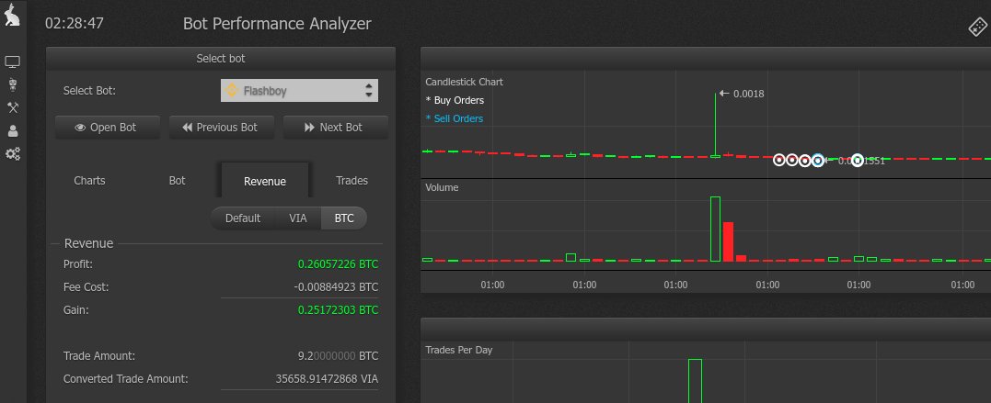Click the remote controller icon at top right

pyautogui.click(x=977, y=27)
